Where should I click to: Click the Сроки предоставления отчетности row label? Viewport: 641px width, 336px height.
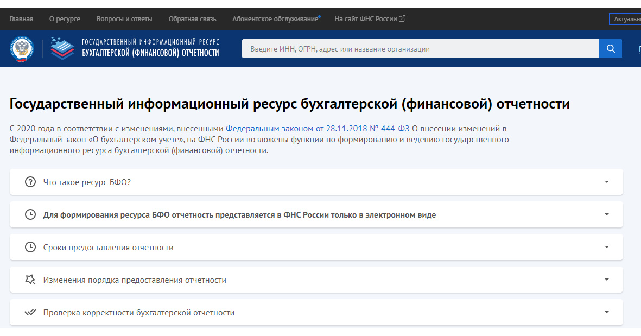click(x=109, y=248)
